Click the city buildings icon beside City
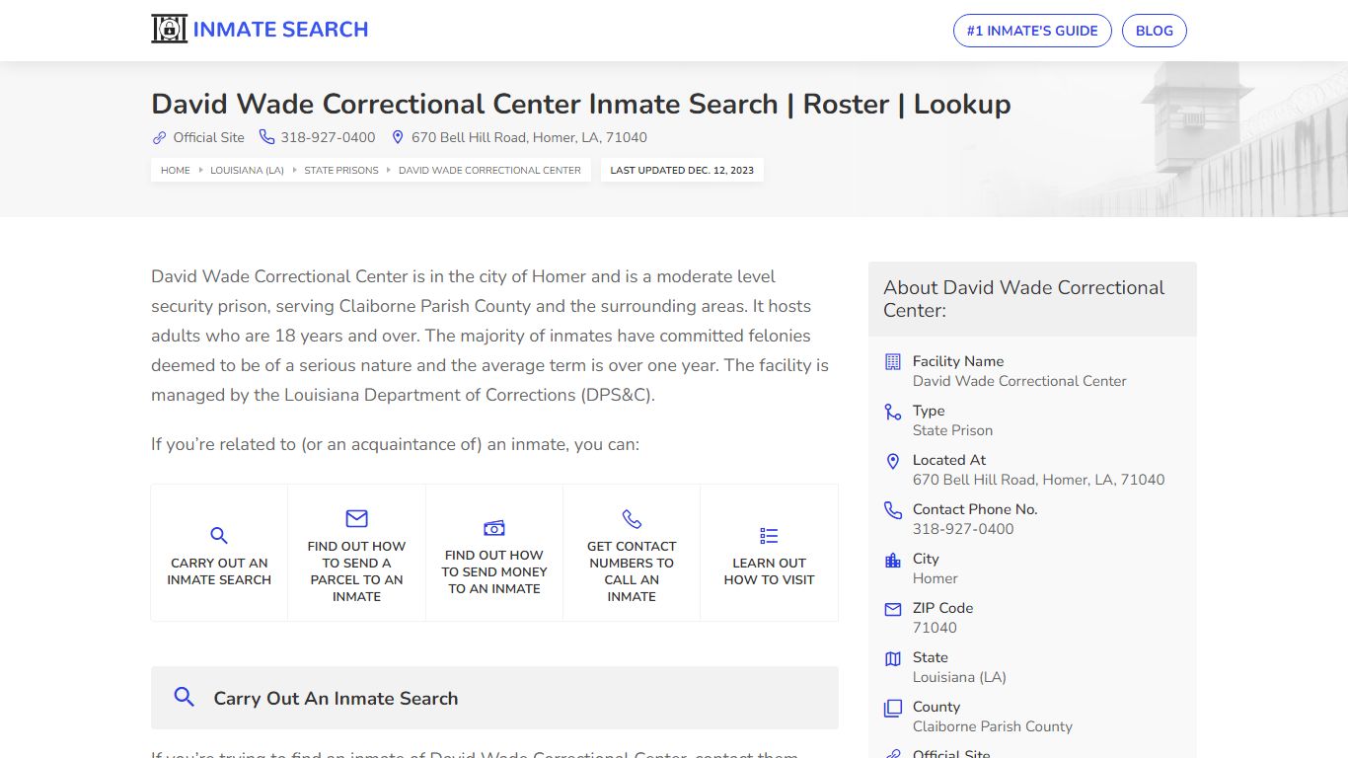 point(893,560)
